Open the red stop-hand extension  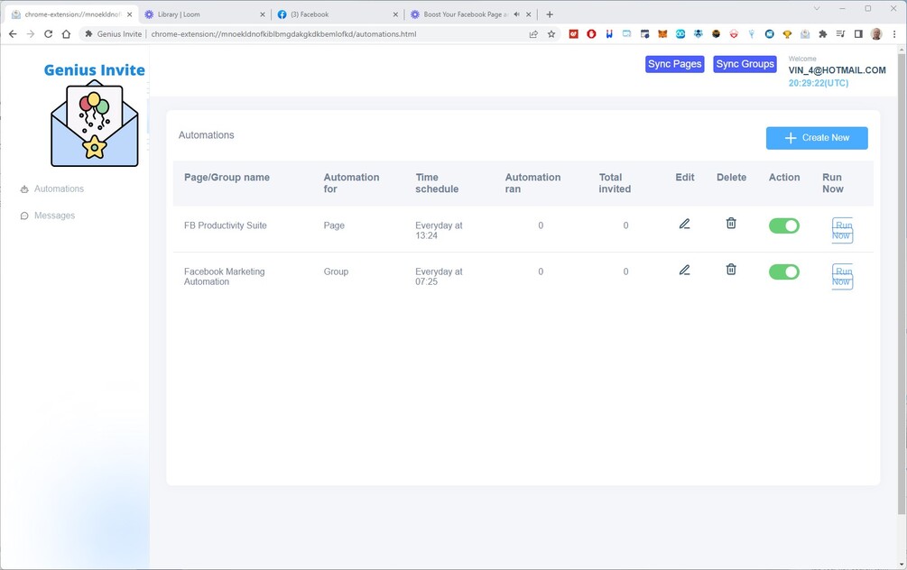[591, 34]
